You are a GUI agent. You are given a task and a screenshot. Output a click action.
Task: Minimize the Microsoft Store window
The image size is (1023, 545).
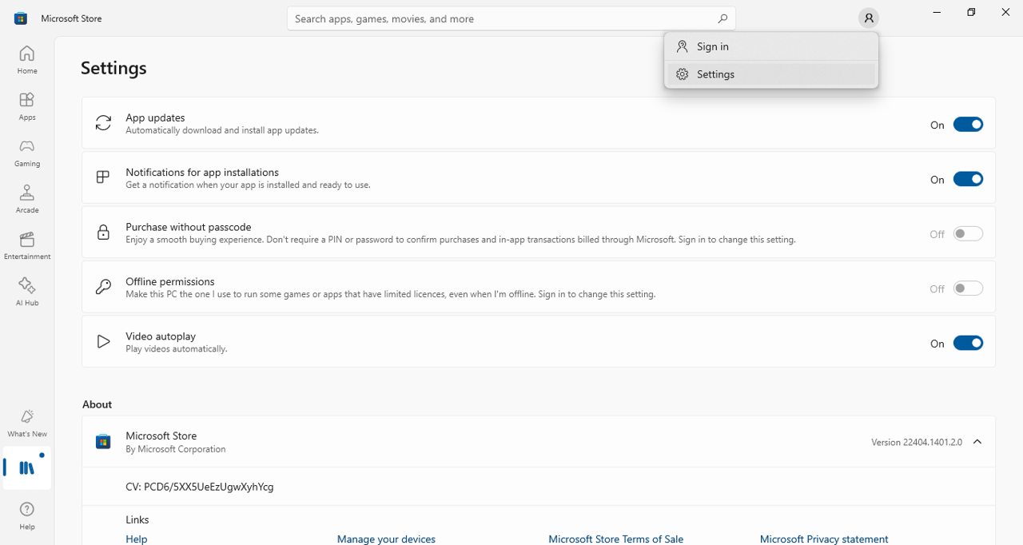937,12
